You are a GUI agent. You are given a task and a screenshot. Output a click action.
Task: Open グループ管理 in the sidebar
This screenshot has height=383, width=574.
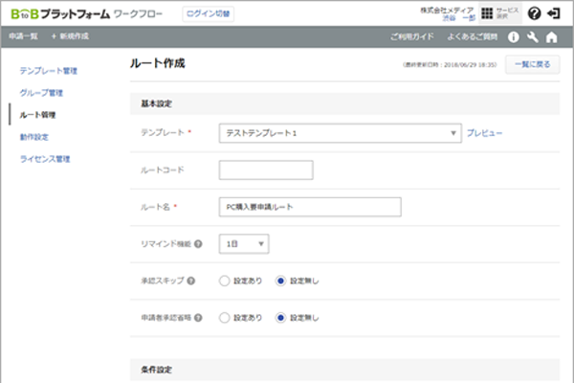coord(41,93)
